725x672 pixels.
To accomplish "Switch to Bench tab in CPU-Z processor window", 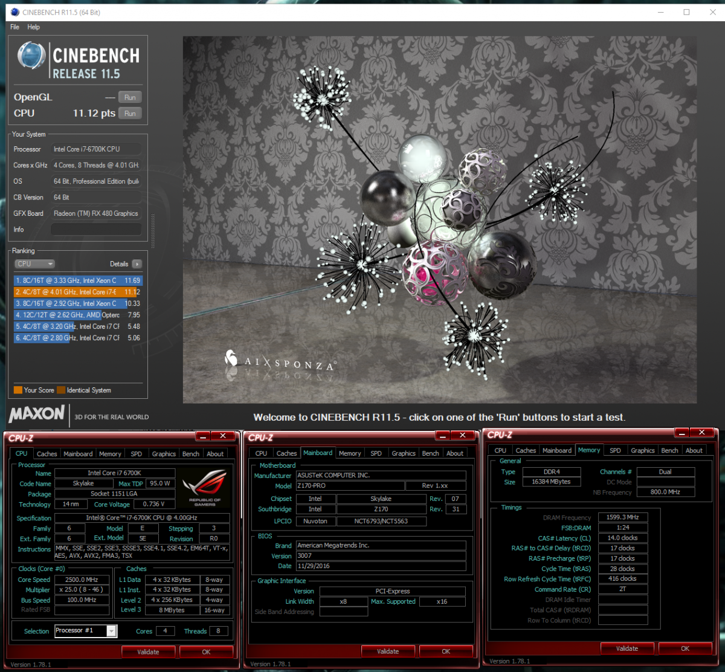I will pos(190,454).
